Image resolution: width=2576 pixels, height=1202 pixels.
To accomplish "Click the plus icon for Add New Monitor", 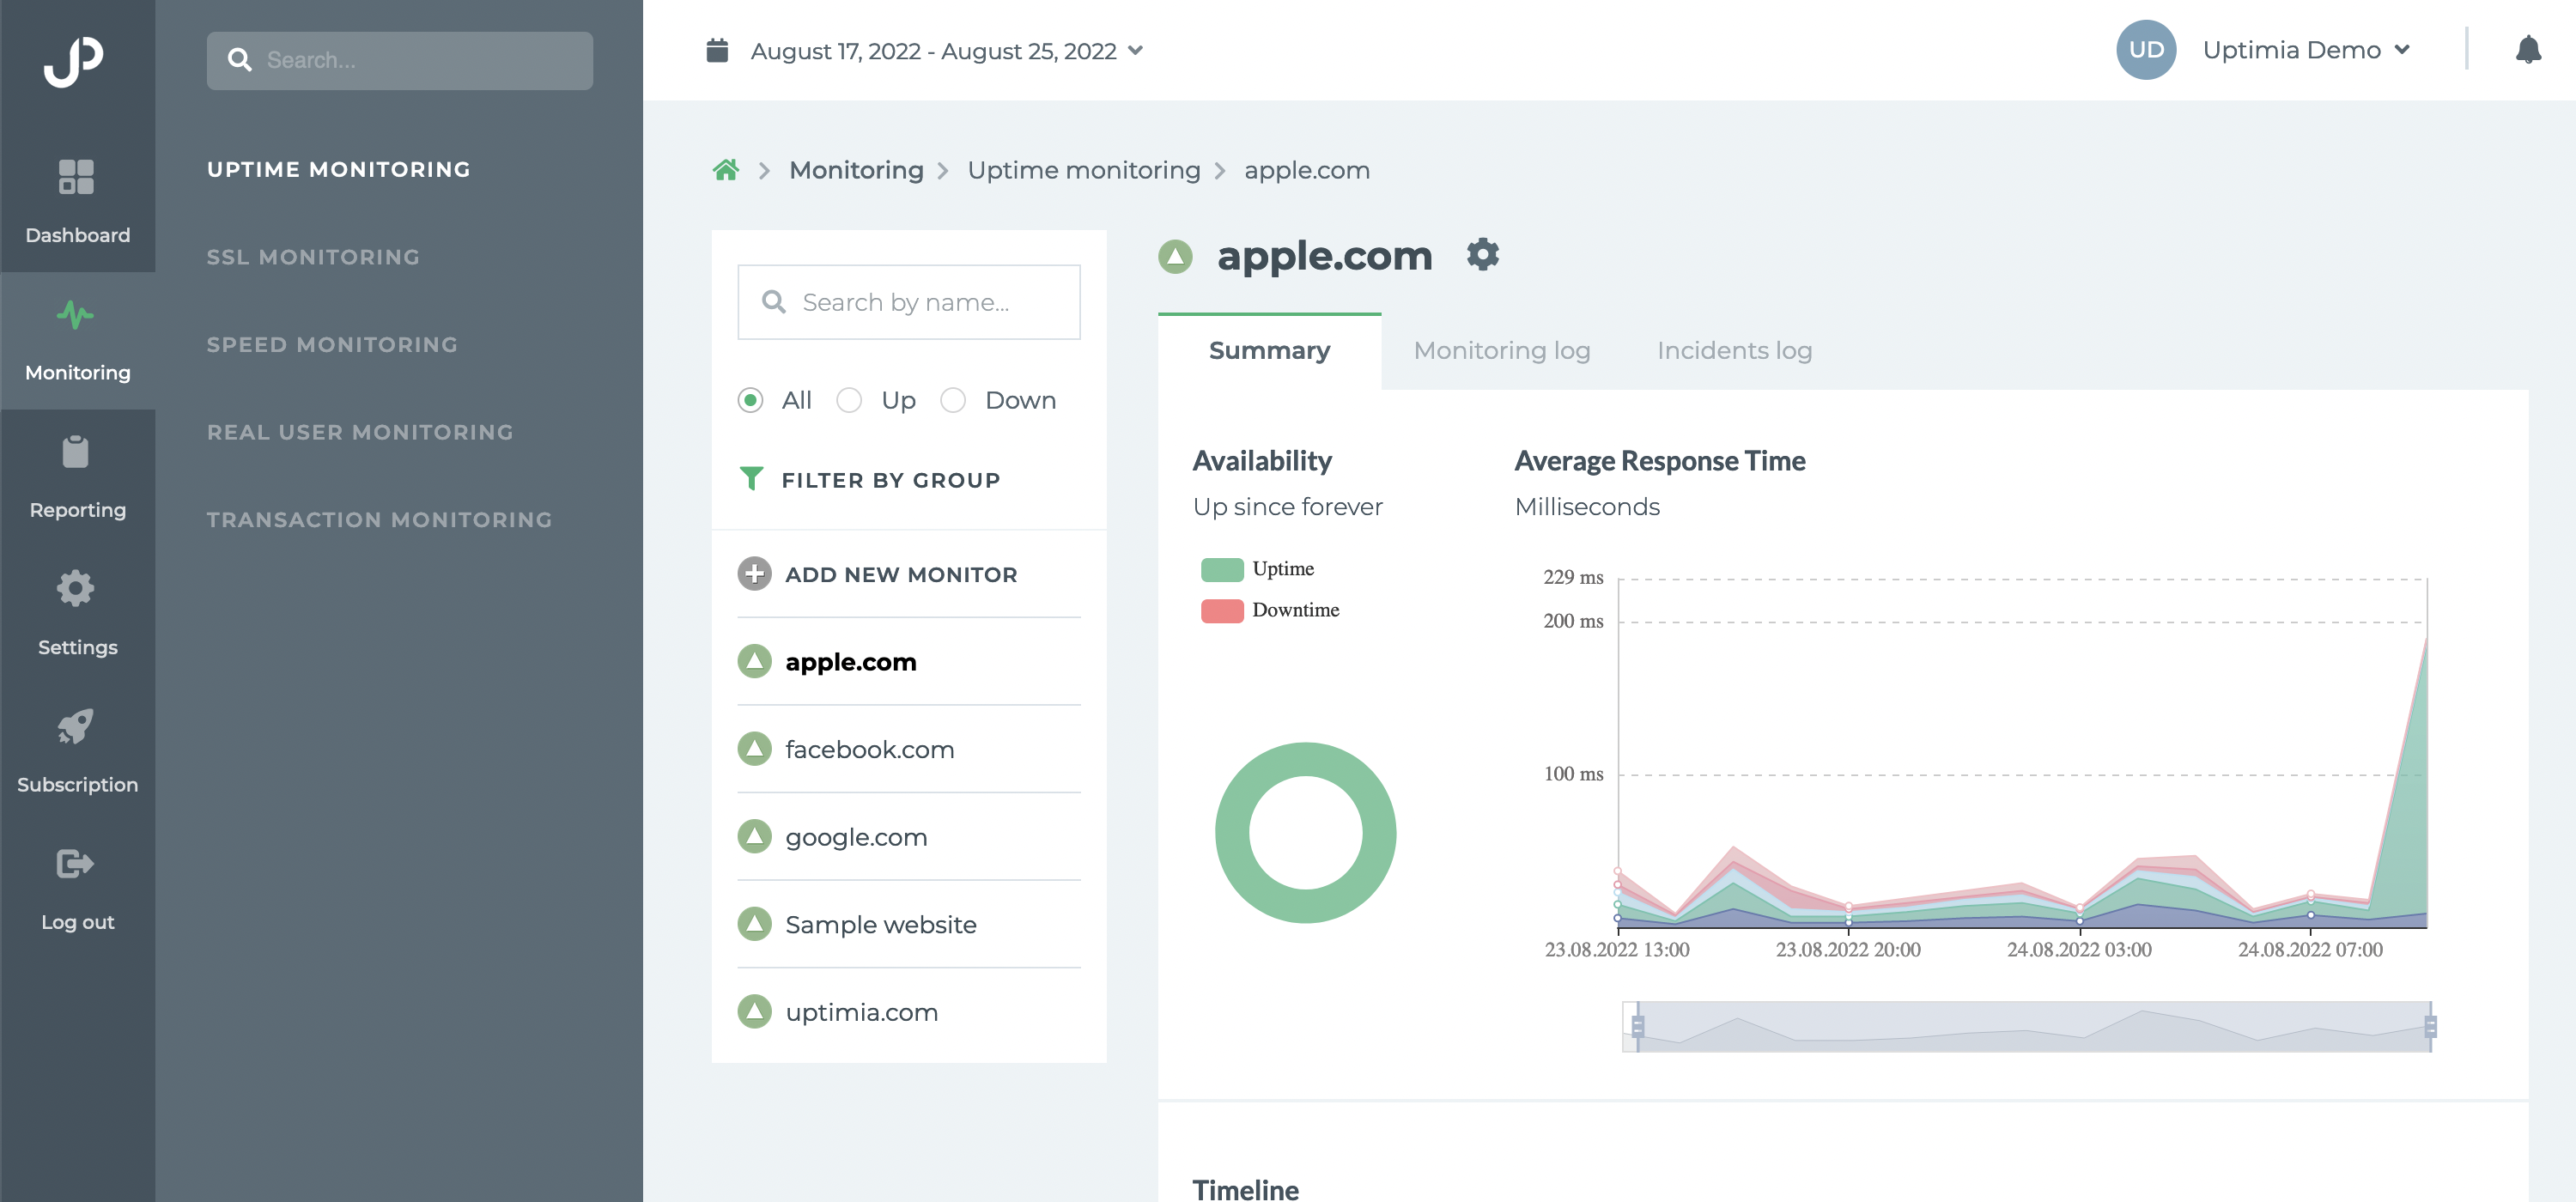I will click(x=755, y=574).
